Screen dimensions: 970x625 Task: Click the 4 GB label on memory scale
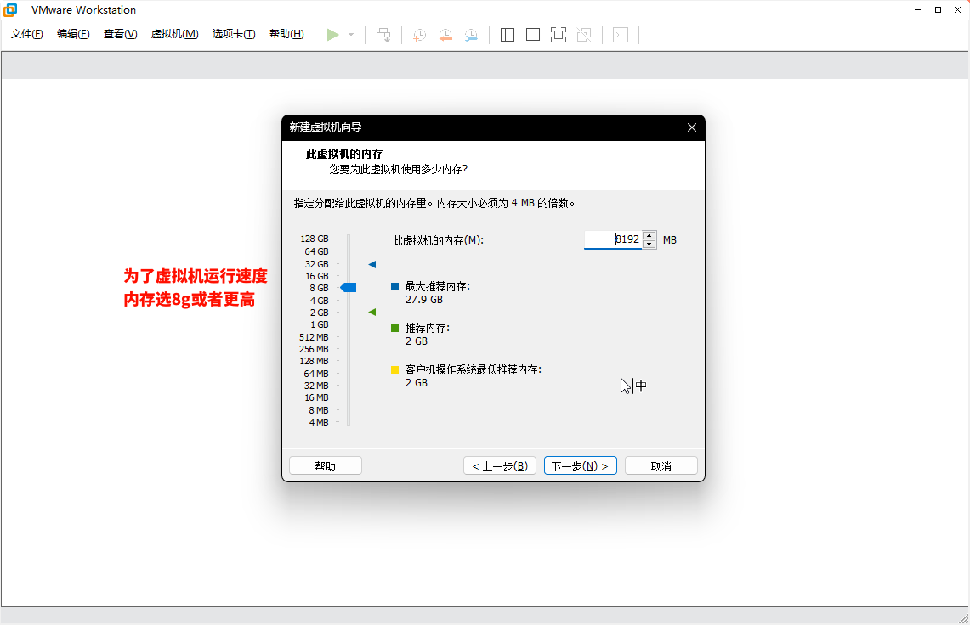pos(319,301)
